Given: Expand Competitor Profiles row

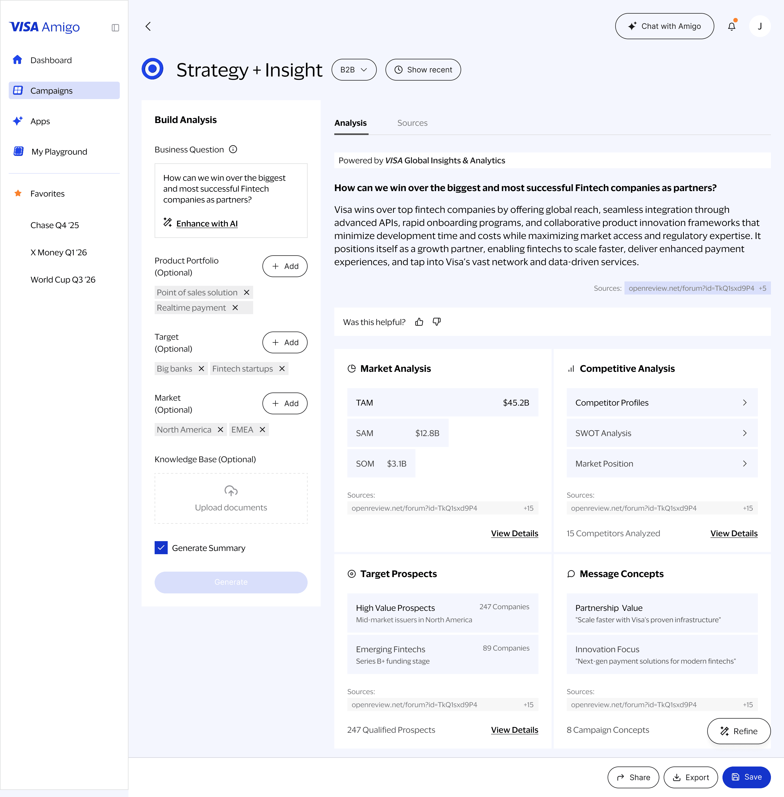Looking at the screenshot, I should point(662,402).
